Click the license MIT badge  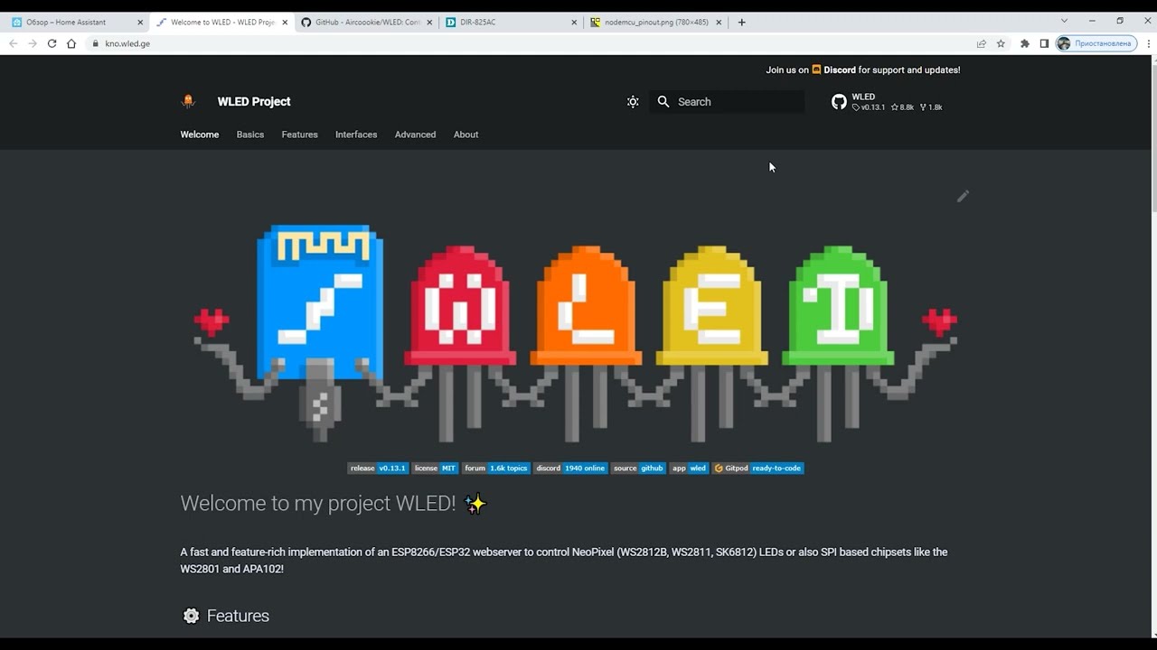click(x=435, y=468)
